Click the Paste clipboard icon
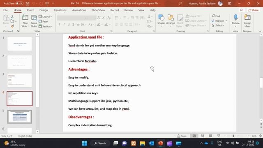Image resolution: width=263 pixels, height=148 pixels. 6,18
